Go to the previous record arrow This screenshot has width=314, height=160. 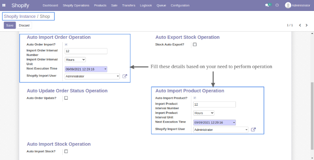pyautogui.click(x=300, y=25)
